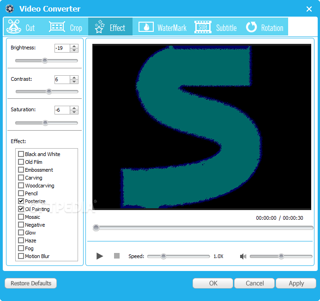The image size is (320, 301).
Task: Click the Rotation circular arrow icon
Action: [251, 27]
